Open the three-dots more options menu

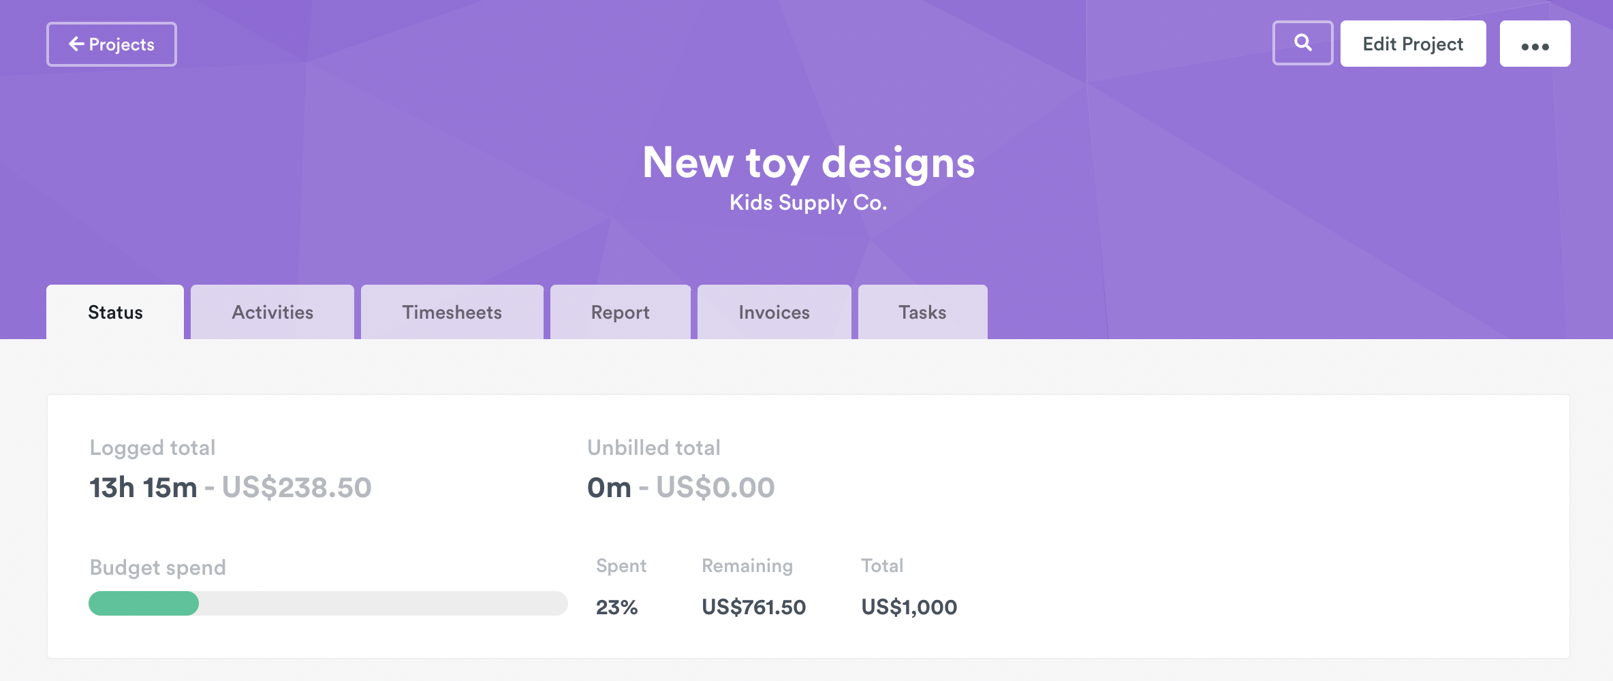coord(1535,44)
